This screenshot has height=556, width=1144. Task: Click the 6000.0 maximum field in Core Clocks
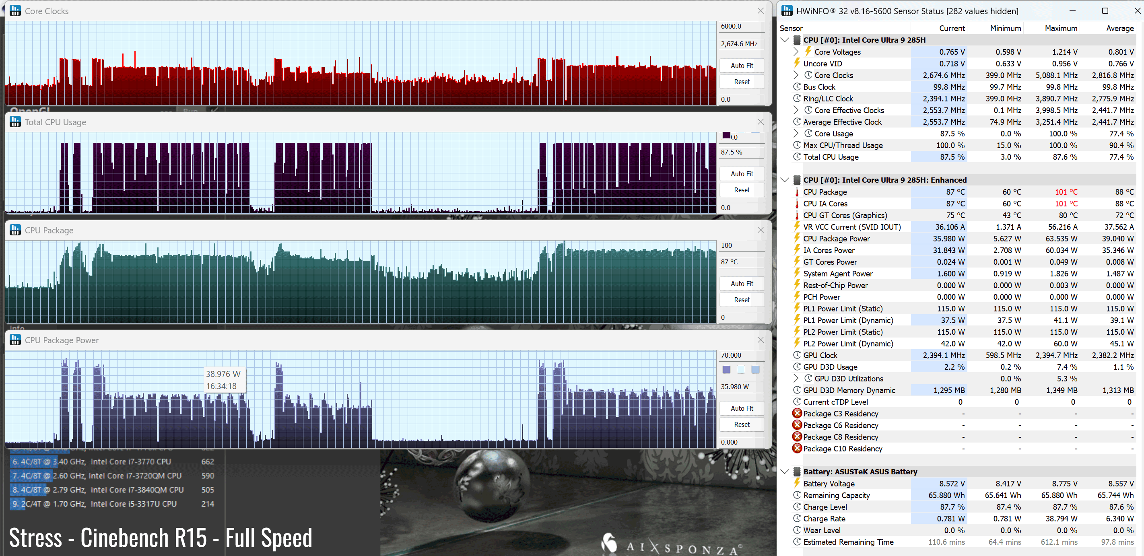742,26
